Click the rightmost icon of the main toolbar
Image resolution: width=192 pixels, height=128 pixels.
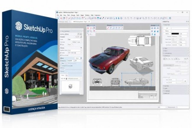coord(170,18)
